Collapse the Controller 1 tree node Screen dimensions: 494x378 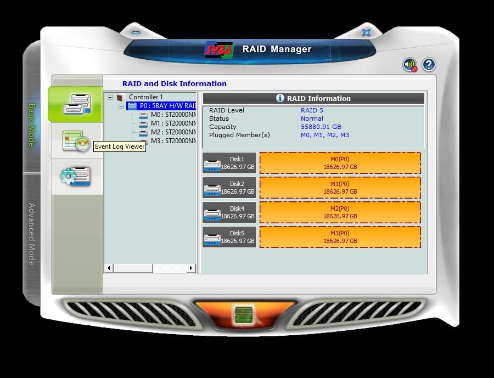click(110, 97)
